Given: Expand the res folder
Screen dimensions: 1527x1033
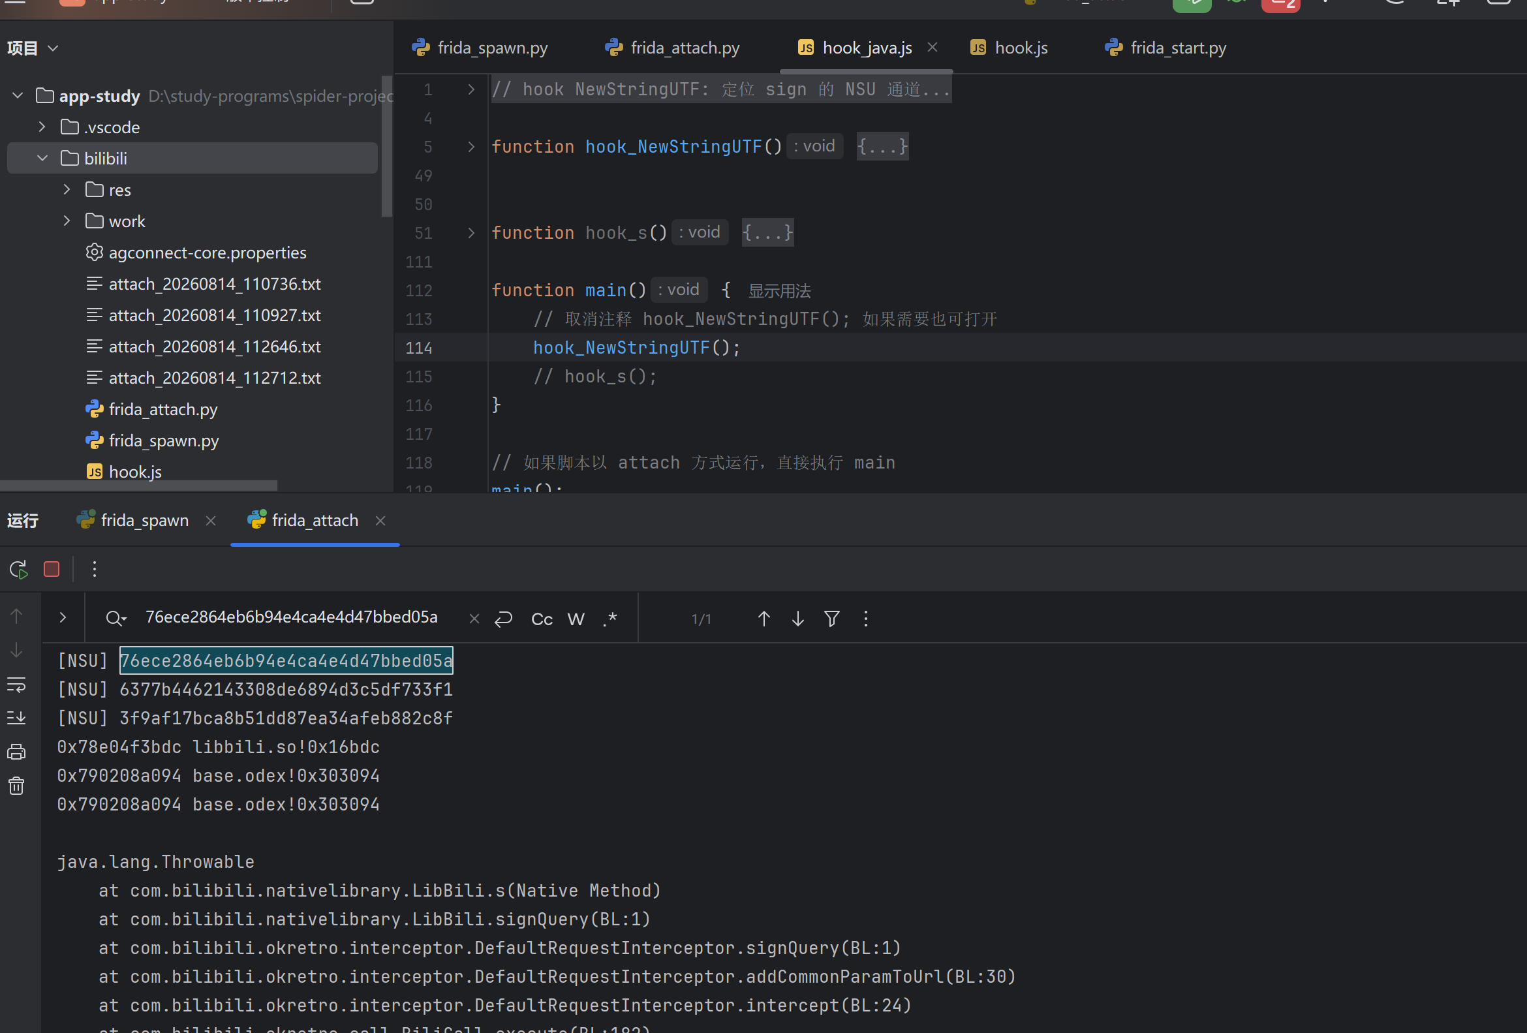Looking at the screenshot, I should pos(67,190).
